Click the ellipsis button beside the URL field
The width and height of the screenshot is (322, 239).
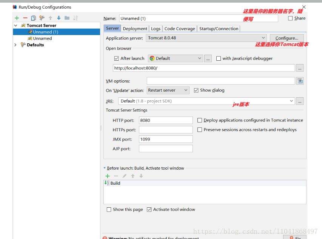pyautogui.click(x=300, y=68)
